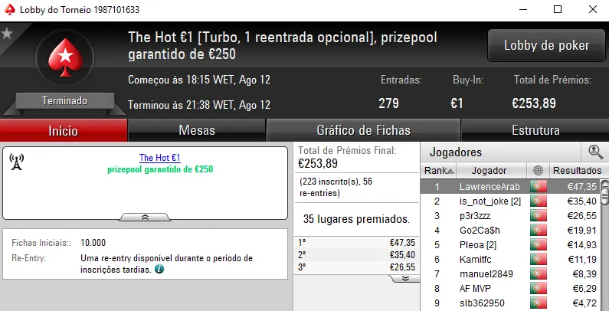The height and width of the screenshot is (311, 609).
Task: Click the Lobby de poker button
Action: (546, 46)
